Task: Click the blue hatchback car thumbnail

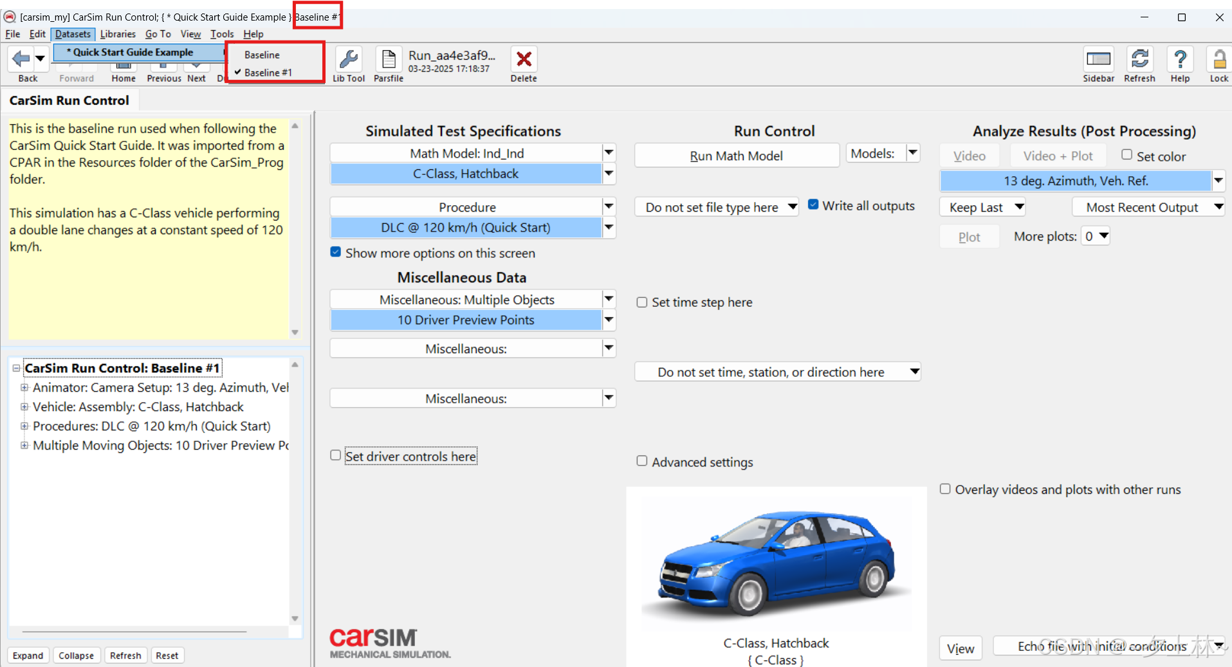Action: 777,563
